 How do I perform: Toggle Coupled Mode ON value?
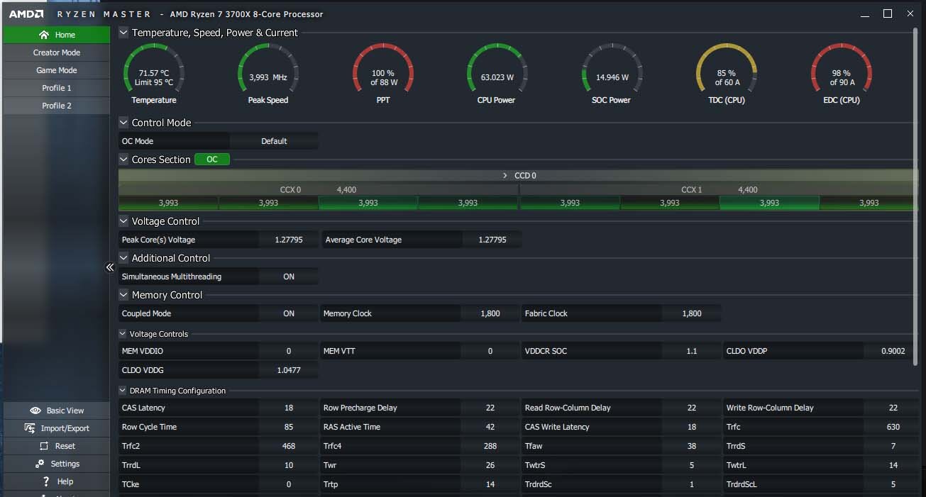[289, 313]
